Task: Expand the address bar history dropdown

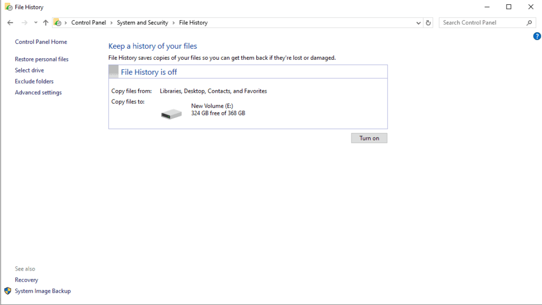Action: (x=418, y=23)
